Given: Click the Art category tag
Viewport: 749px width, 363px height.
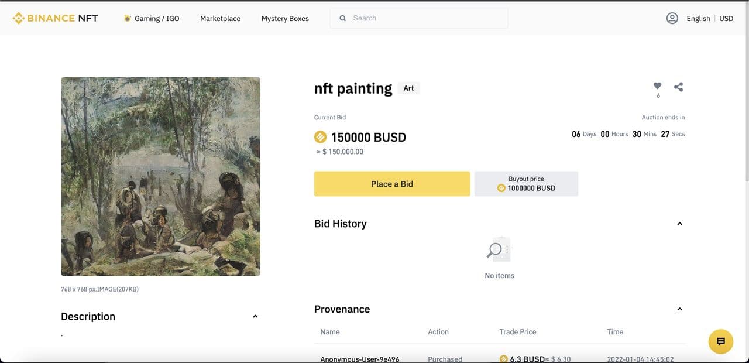Looking at the screenshot, I should pyautogui.click(x=408, y=88).
